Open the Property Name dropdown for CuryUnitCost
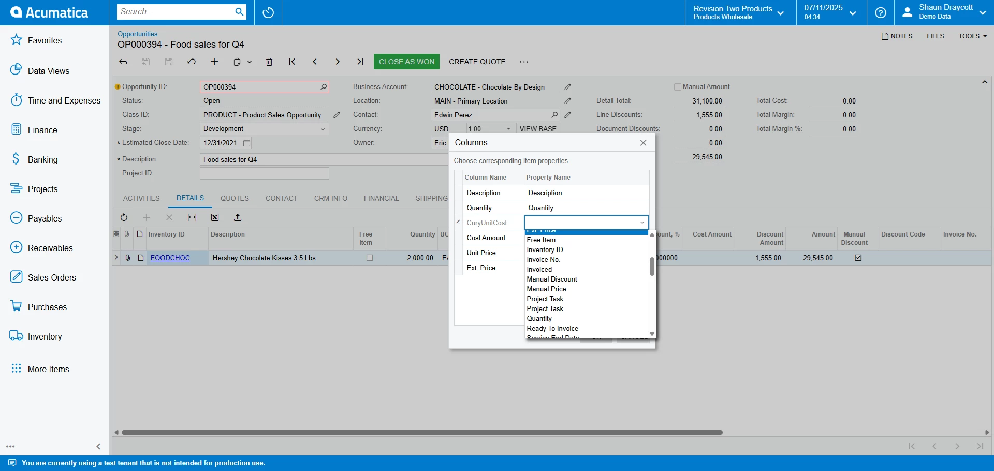Image resolution: width=994 pixels, height=471 pixels. point(642,223)
